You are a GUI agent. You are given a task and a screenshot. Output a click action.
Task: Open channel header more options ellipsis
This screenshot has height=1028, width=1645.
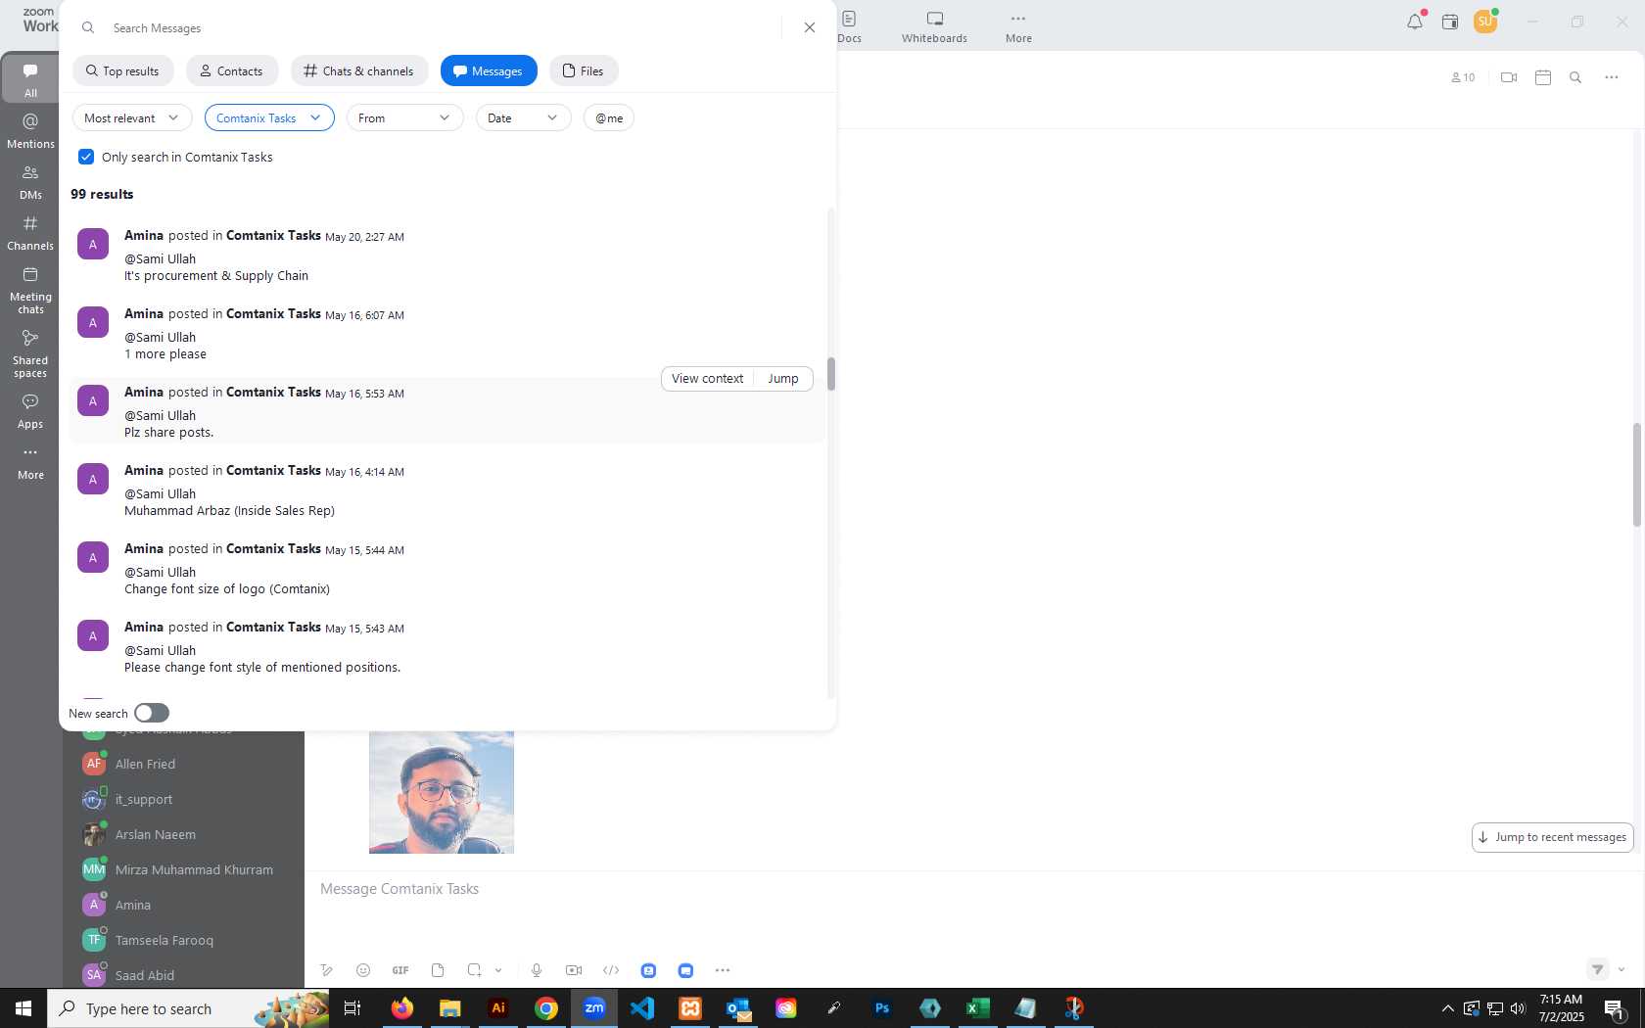pos(1612,77)
